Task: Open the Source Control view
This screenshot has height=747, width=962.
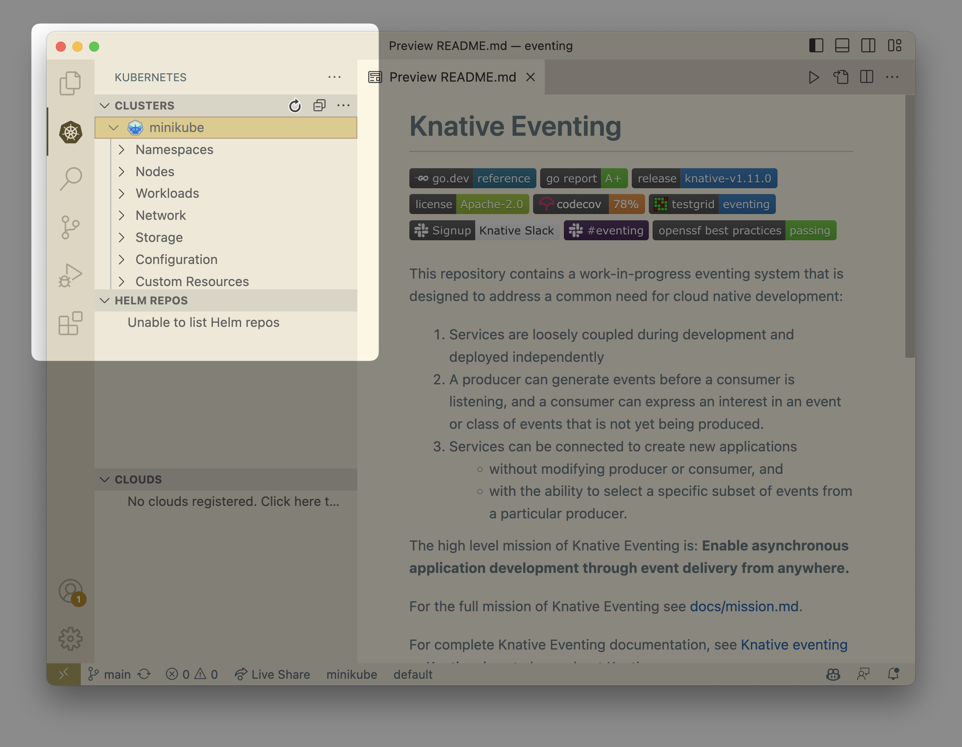Action: (70, 227)
